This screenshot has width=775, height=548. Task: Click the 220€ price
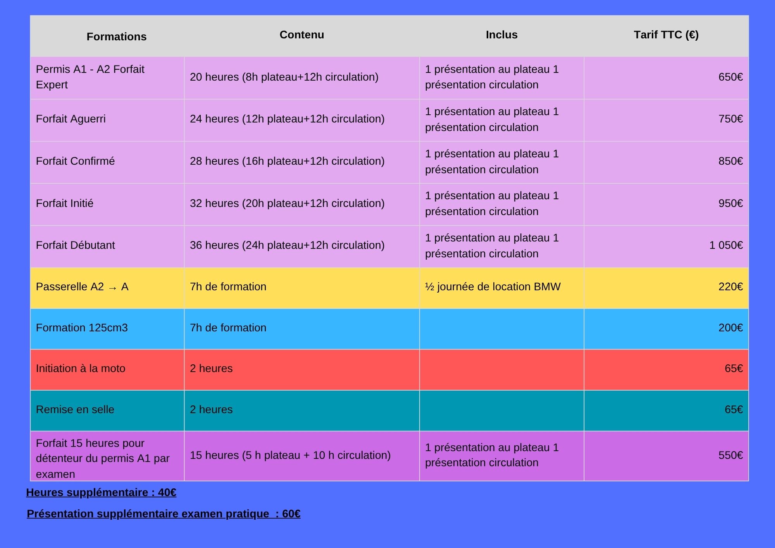pyautogui.click(x=730, y=287)
